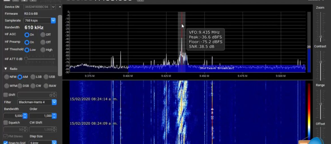Open the Step Size 5 kHz dropdown
Image resolution: width=331 pixels, height=144 pixels.
54,143
